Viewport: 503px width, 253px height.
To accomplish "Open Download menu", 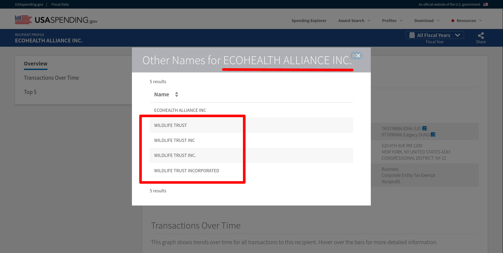I will click(x=427, y=21).
